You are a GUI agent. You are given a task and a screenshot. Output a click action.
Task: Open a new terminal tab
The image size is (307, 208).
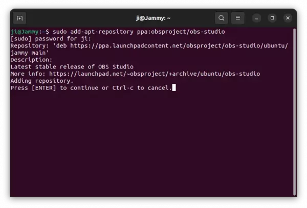click(19, 18)
